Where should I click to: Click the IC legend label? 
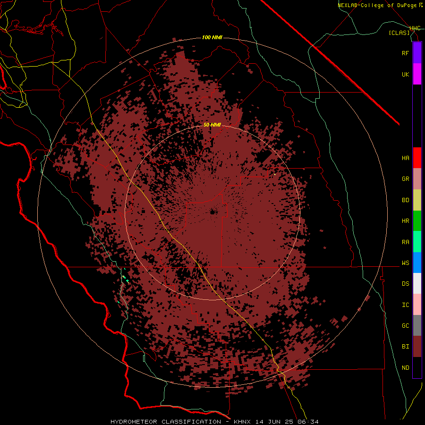tap(405, 305)
